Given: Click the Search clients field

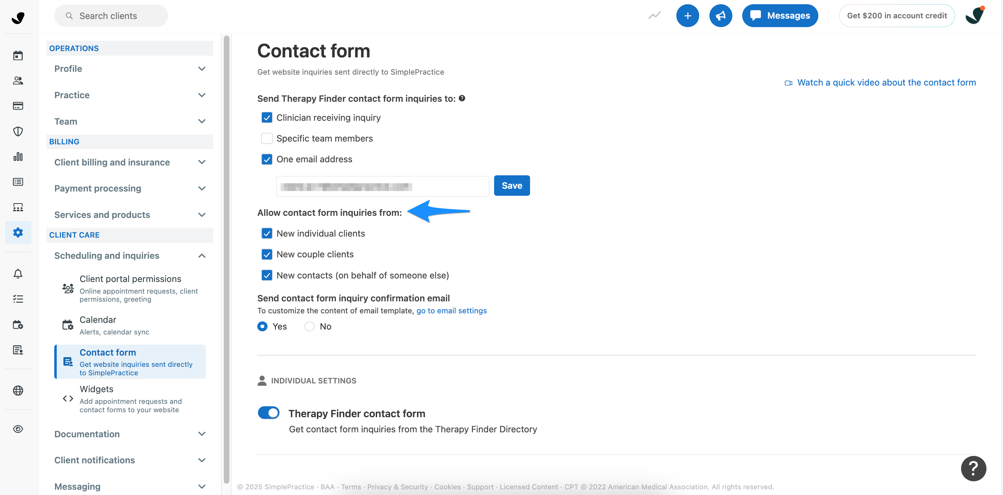Looking at the screenshot, I should (111, 15).
